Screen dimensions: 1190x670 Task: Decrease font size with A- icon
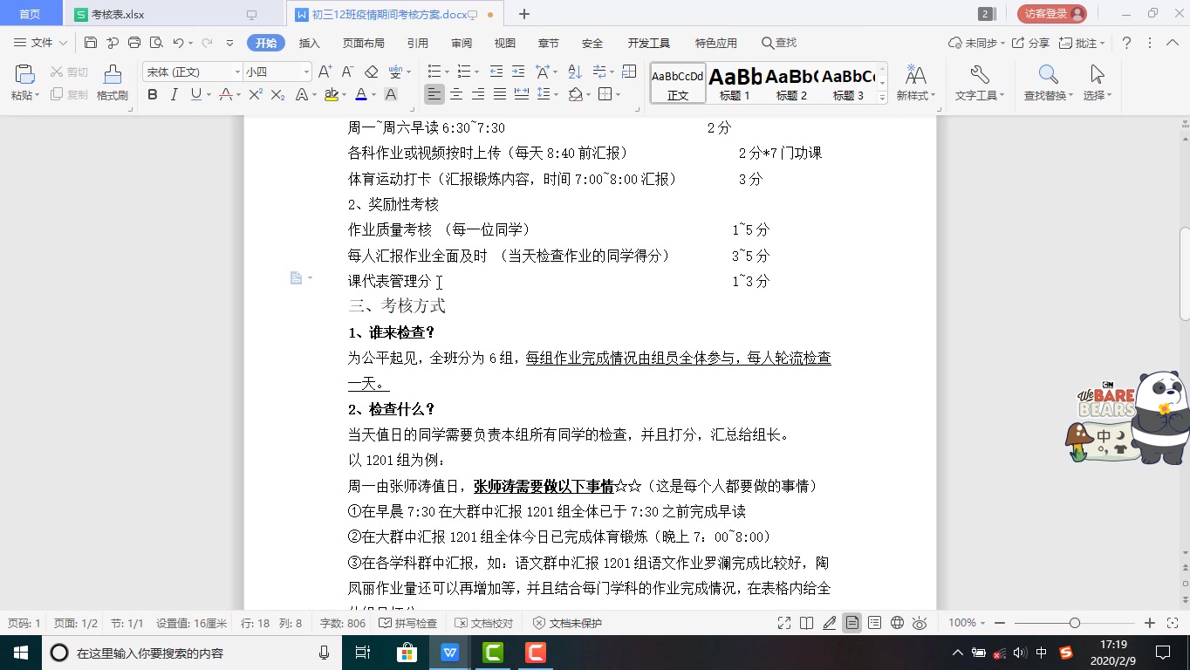(x=347, y=72)
